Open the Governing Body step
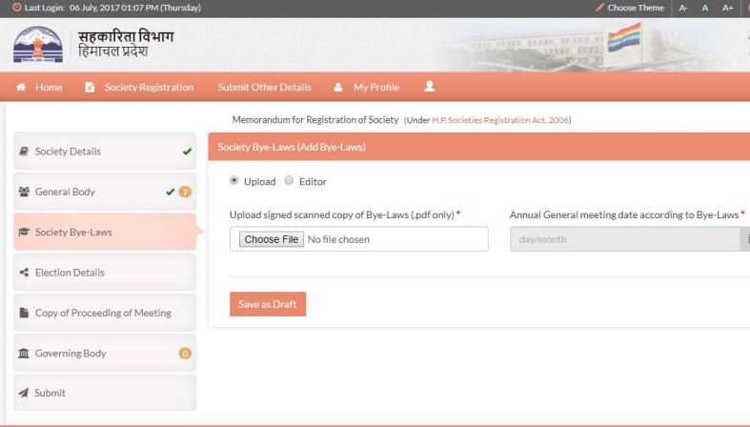Viewport: 750px width, 427px height. [x=105, y=353]
